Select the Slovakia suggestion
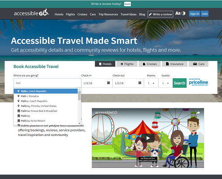Image resolution: width=222 pixels, height=179 pixels. pyautogui.click(x=46, y=96)
